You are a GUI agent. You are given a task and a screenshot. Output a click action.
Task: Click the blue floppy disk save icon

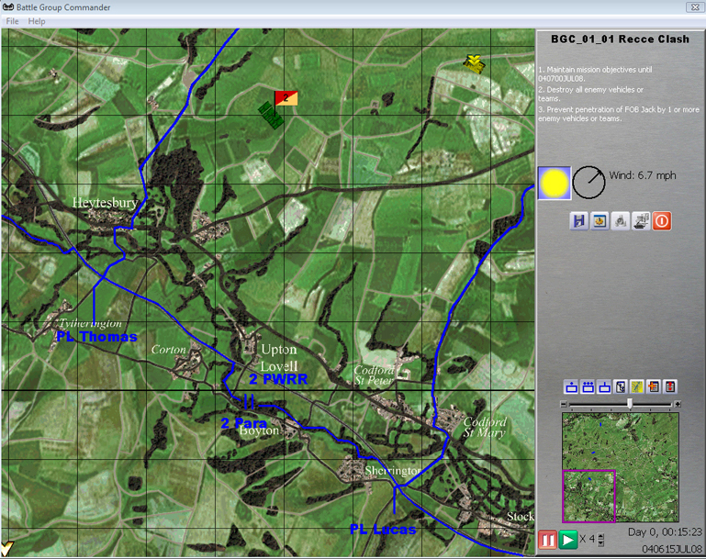point(579,221)
